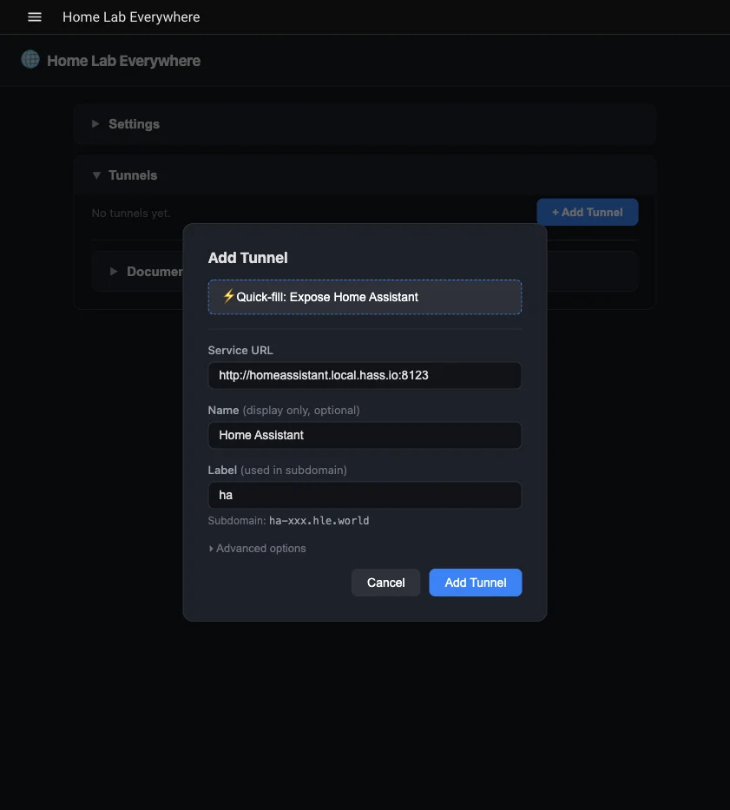Focus the Label subdomain field
The width and height of the screenshot is (730, 810).
click(x=364, y=495)
